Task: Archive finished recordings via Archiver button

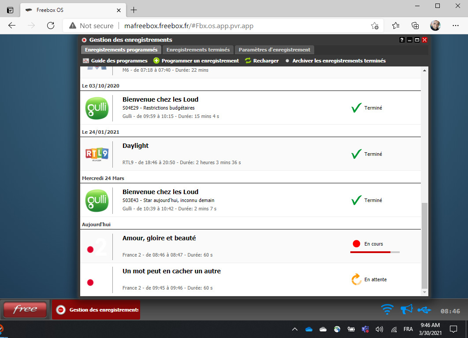Action: point(335,61)
